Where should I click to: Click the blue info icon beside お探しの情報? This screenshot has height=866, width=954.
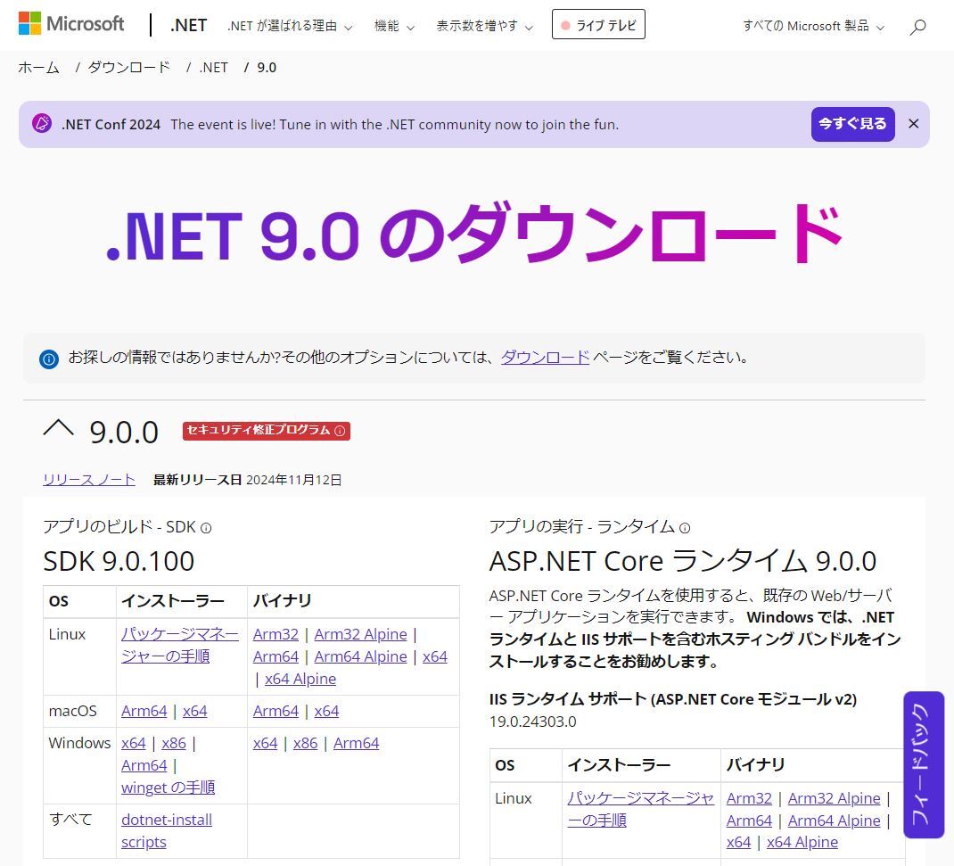[x=49, y=359]
